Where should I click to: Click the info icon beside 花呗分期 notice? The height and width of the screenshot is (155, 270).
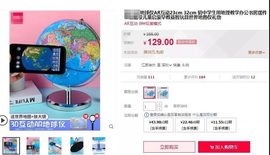coord(146,115)
